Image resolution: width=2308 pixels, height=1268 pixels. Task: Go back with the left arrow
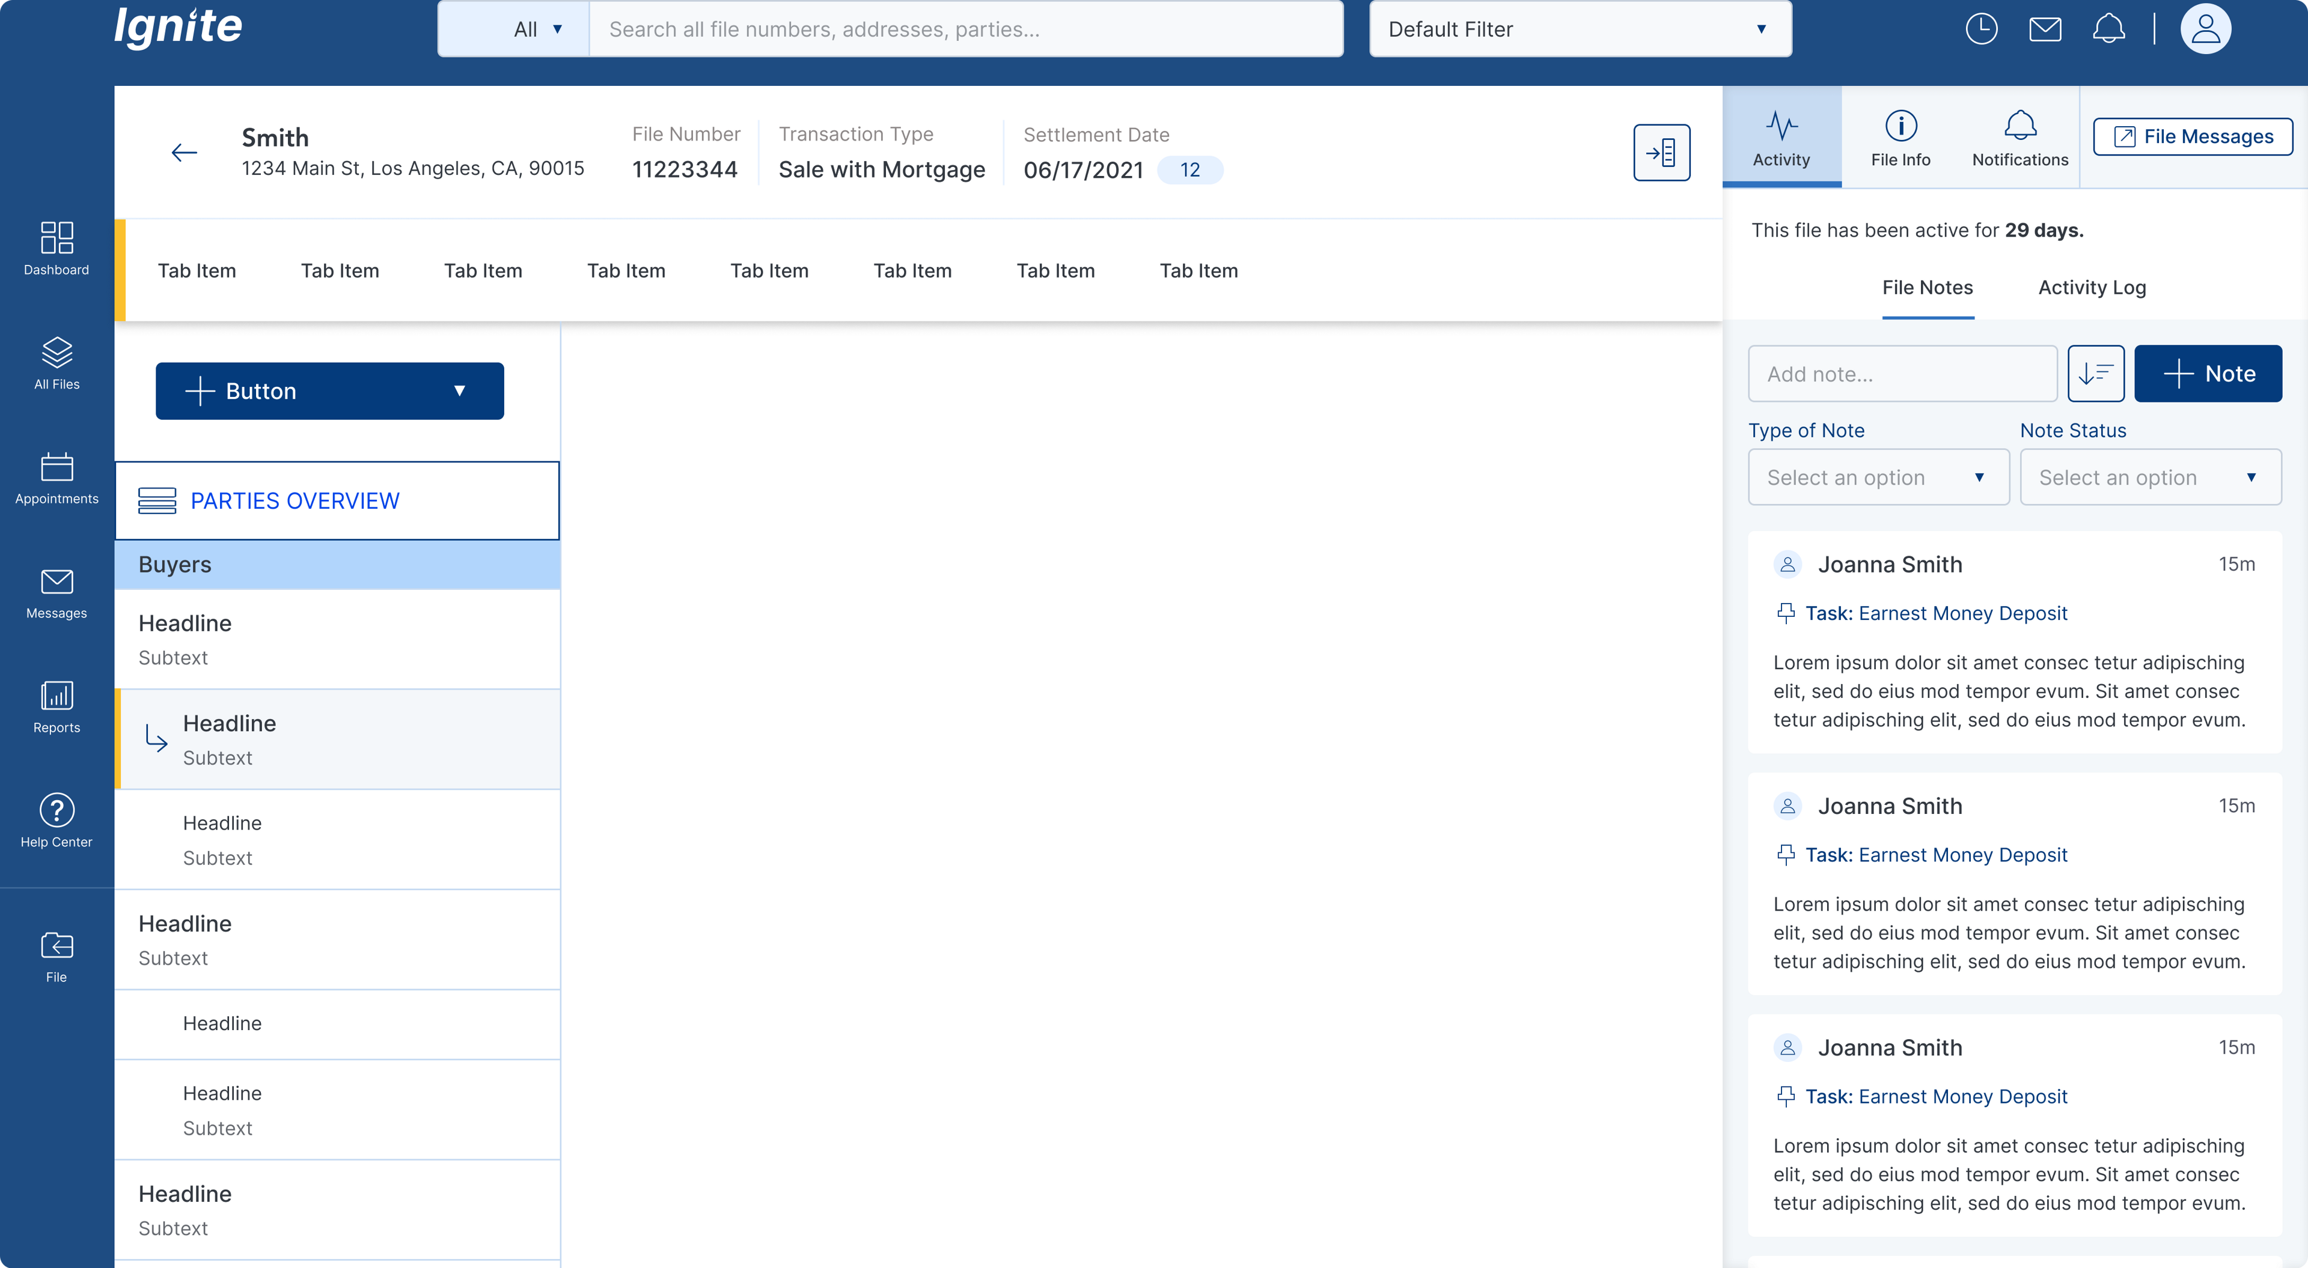pos(184,152)
